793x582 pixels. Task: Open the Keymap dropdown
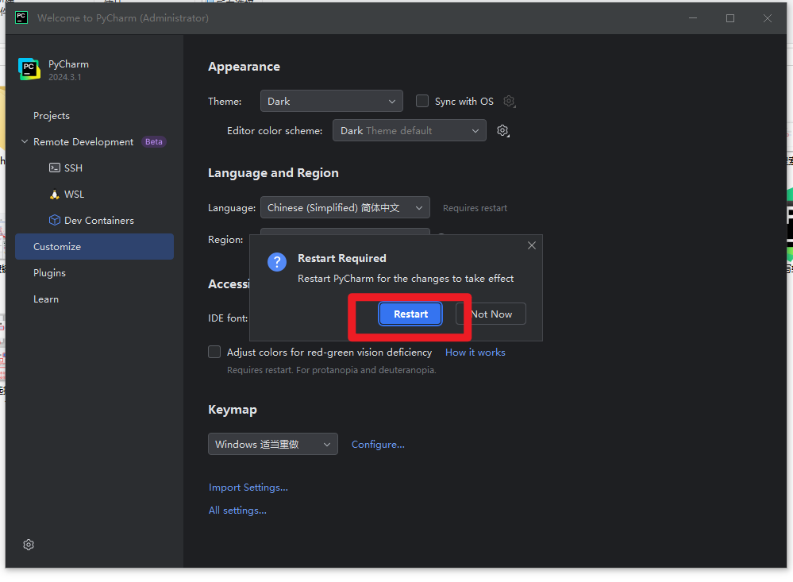[272, 444]
